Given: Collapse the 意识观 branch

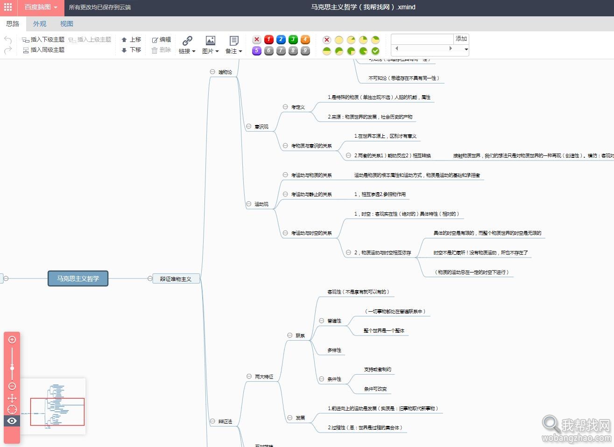Looking at the screenshot, I should coord(249,126).
